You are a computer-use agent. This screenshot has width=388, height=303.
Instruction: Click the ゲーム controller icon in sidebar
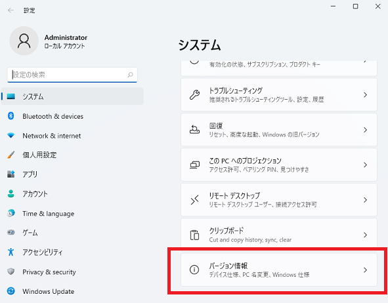[x=11, y=232]
